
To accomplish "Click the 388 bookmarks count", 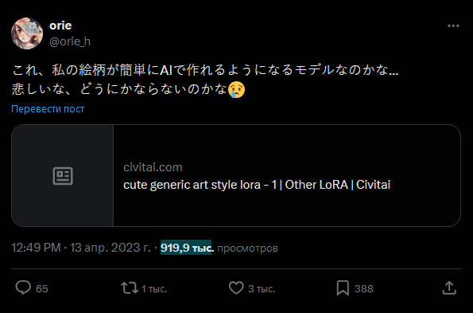I will (x=364, y=288).
